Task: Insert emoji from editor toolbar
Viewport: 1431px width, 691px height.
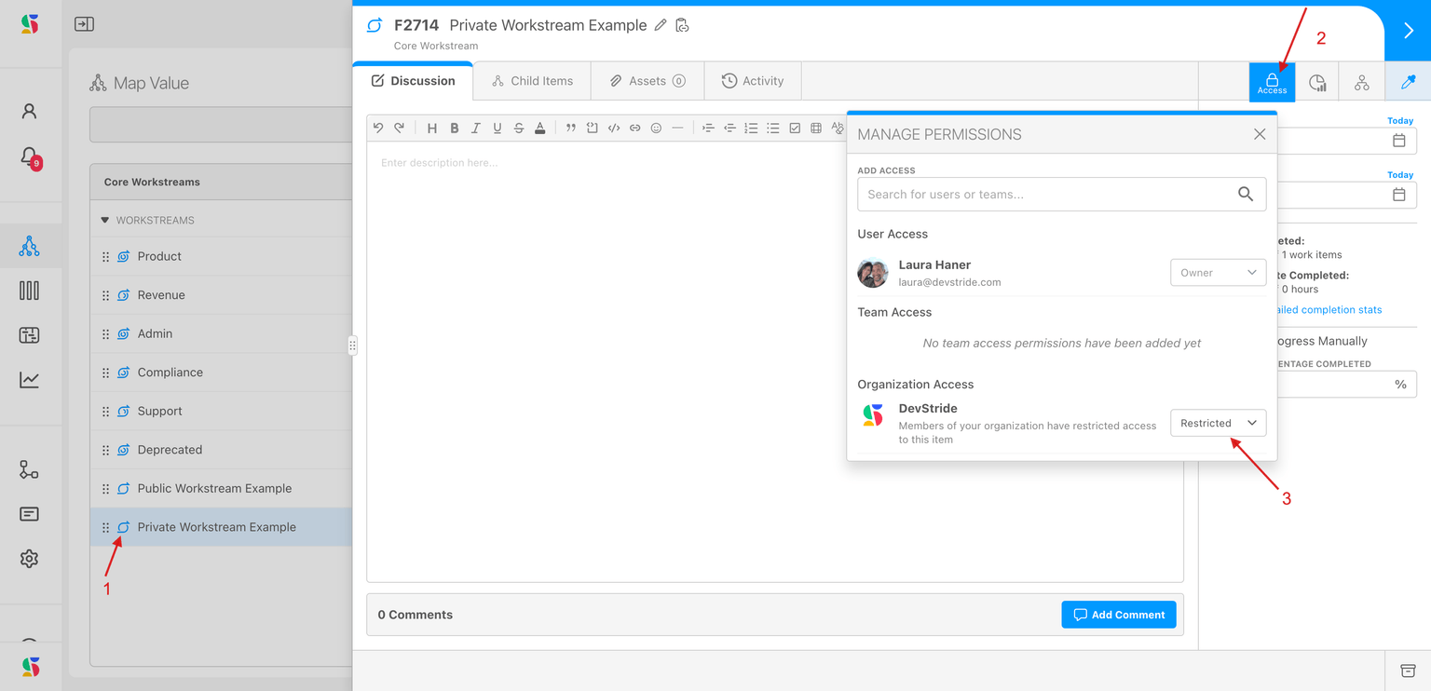Action: point(656,129)
